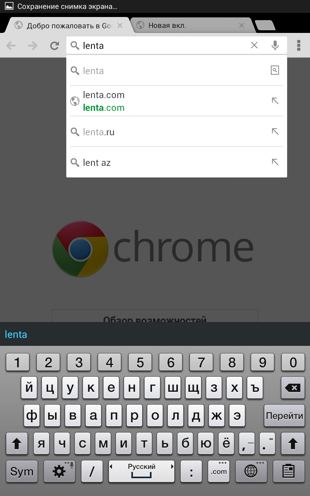
Task: Choose the lenta.ru search suggestion
Action: (x=177, y=132)
